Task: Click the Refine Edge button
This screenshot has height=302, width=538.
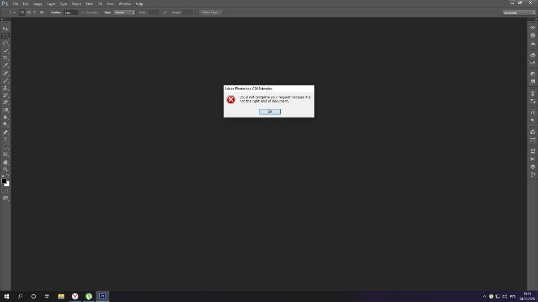Action: [211, 13]
